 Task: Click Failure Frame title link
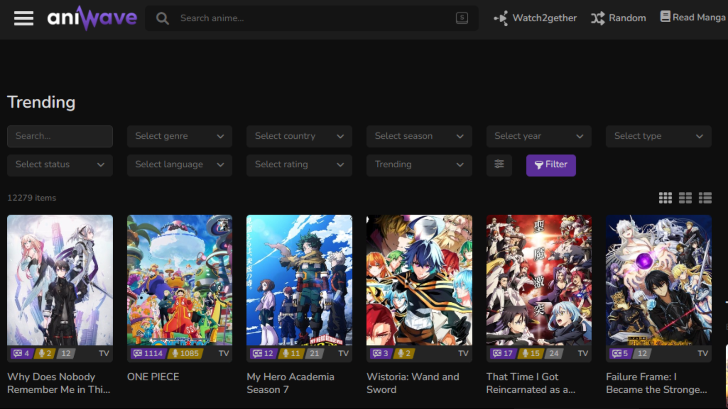[657, 383]
